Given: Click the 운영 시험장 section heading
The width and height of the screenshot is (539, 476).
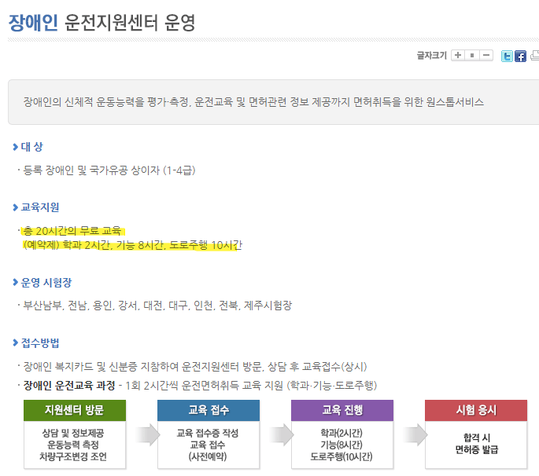Looking at the screenshot, I should click(46, 283).
